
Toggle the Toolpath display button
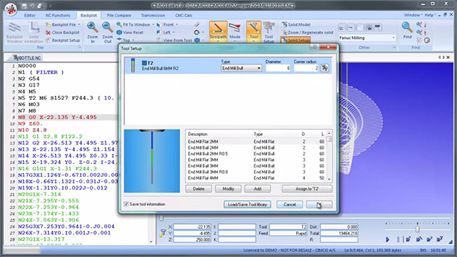(x=218, y=31)
